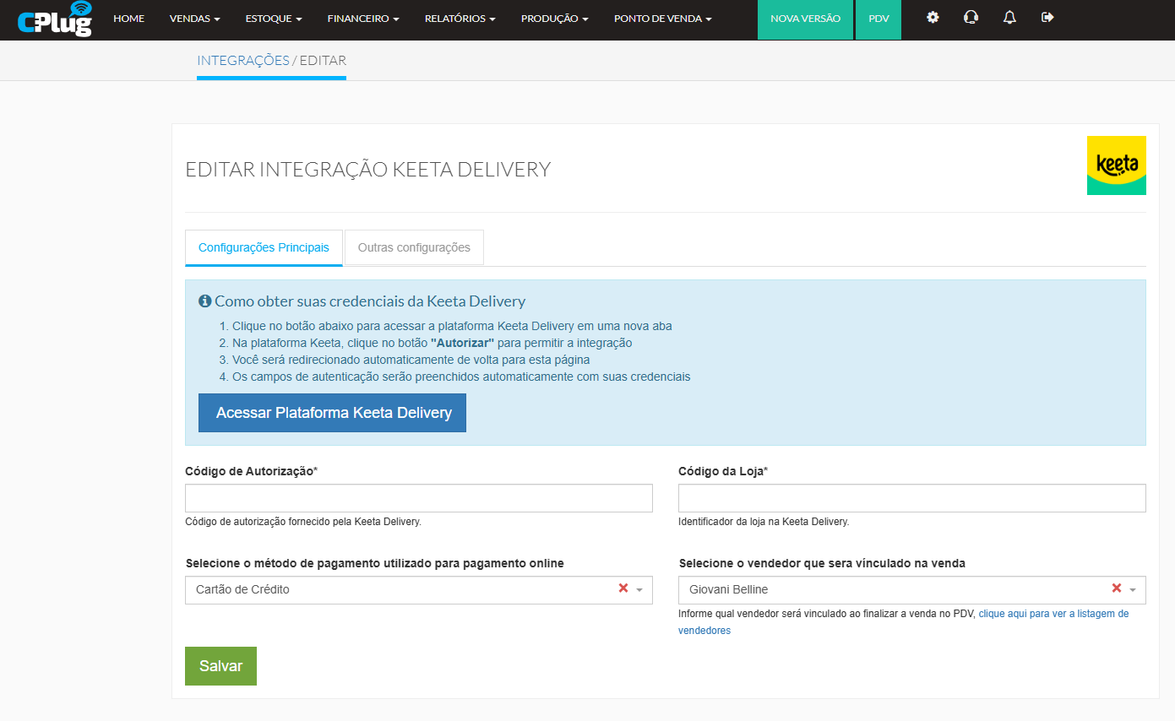
Task: Focus the Código de Autorização field
Action: click(418, 498)
